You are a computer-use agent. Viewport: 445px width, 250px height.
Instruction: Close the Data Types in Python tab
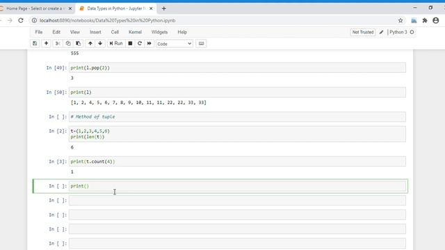click(x=151, y=8)
